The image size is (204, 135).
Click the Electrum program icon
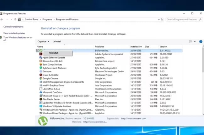pos(41,71)
